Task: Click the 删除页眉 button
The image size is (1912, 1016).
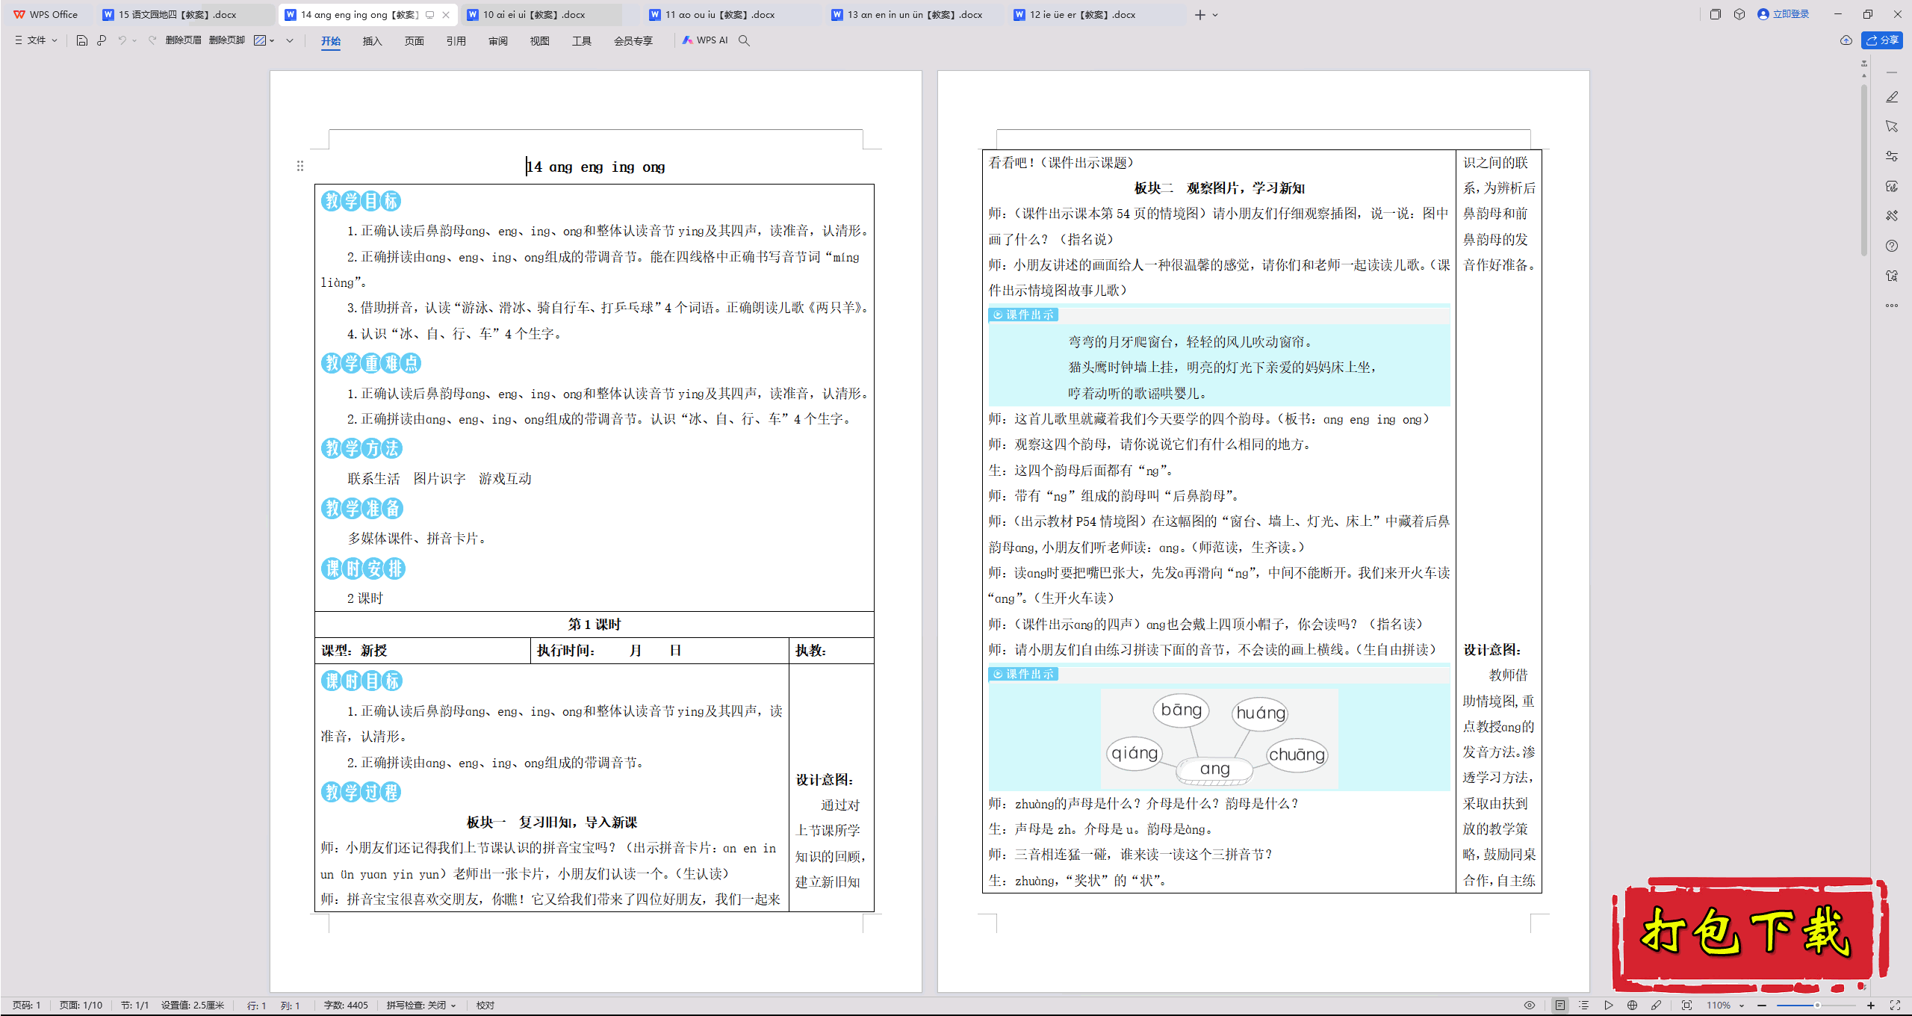Action: coord(184,40)
